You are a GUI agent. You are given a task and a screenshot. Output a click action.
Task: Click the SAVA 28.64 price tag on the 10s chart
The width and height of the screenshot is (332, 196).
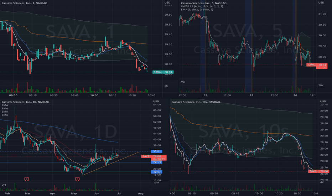319,171
